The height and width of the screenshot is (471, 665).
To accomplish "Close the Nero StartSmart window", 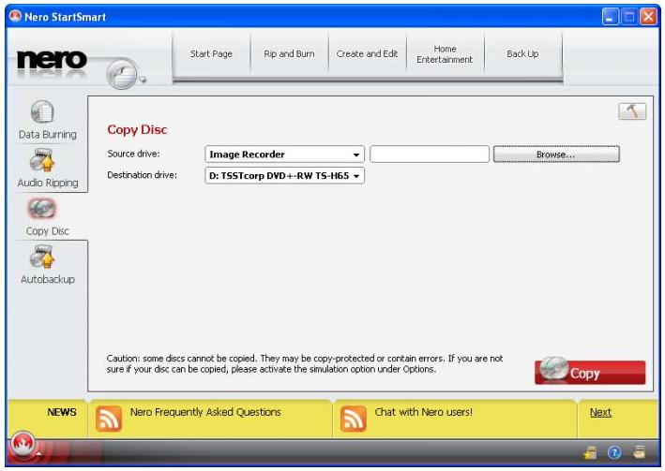I will (x=648, y=17).
